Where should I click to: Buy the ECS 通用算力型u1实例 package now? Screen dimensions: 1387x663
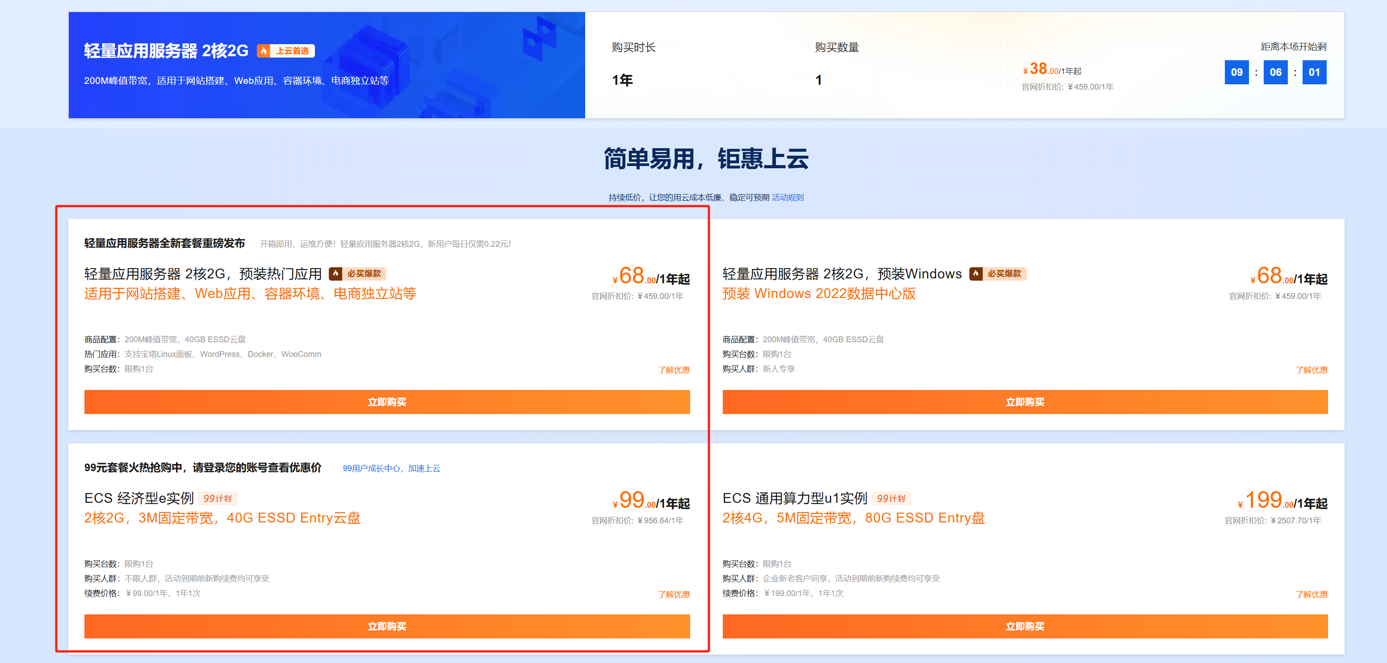click(1025, 626)
